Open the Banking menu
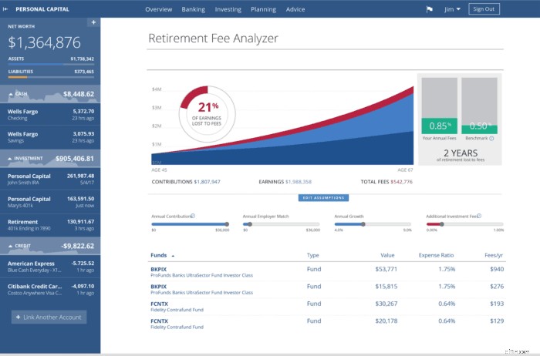The height and width of the screenshot is (356, 540). 193,9
